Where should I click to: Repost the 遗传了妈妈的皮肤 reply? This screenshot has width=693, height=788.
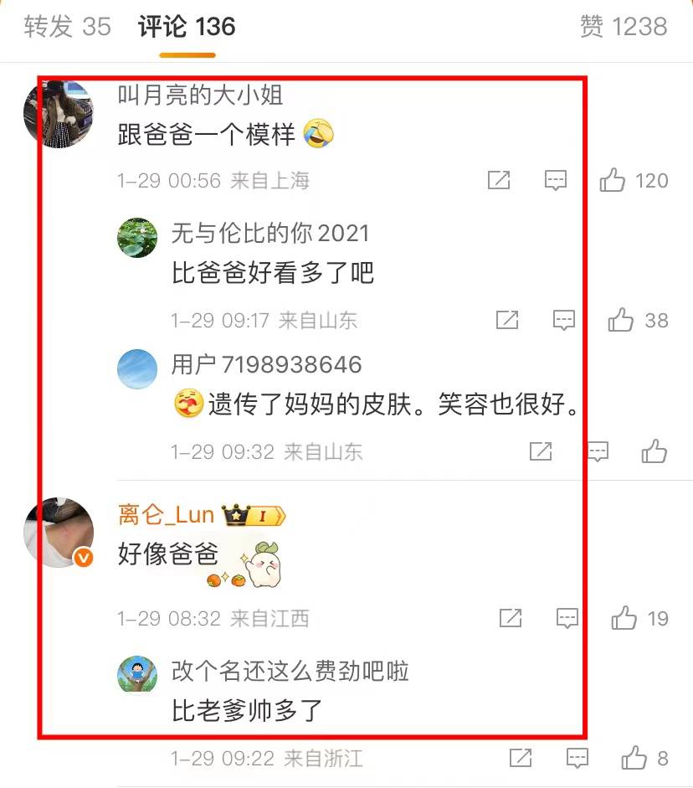(541, 451)
